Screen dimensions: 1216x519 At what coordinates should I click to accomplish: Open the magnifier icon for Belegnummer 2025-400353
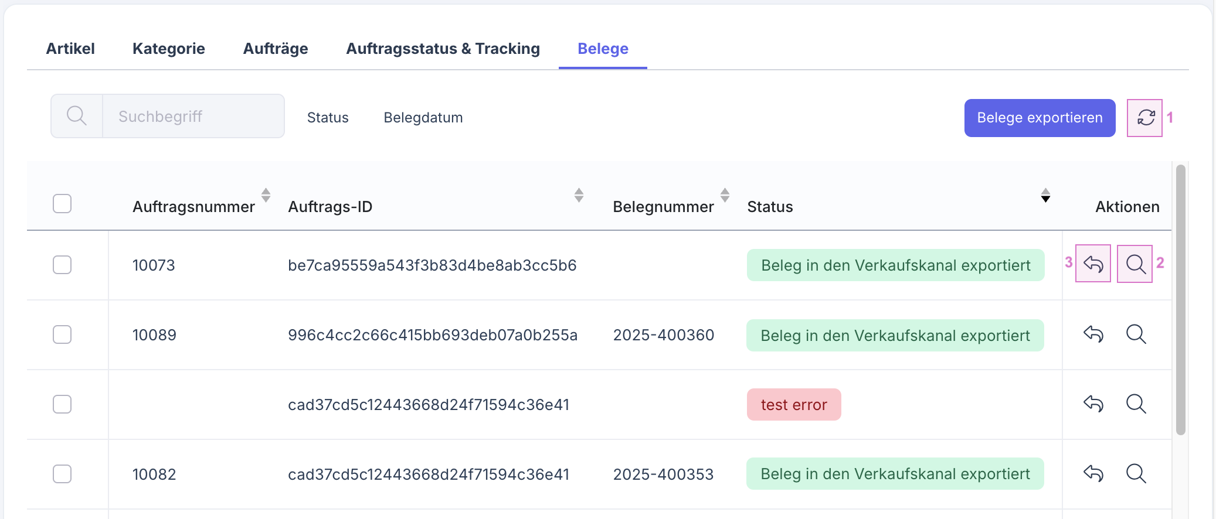tap(1136, 473)
